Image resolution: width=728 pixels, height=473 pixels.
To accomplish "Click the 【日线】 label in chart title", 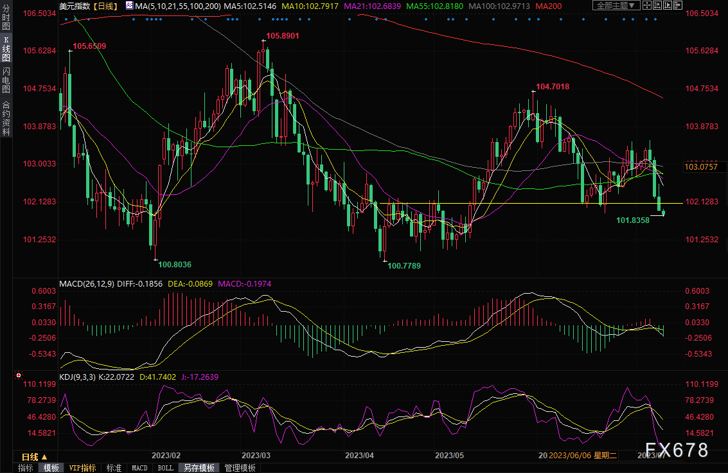I will tap(104, 6).
